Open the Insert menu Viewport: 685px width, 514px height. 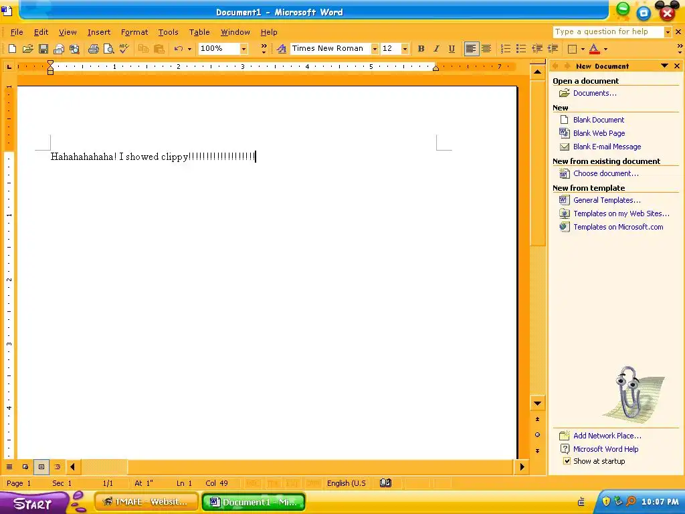click(99, 32)
